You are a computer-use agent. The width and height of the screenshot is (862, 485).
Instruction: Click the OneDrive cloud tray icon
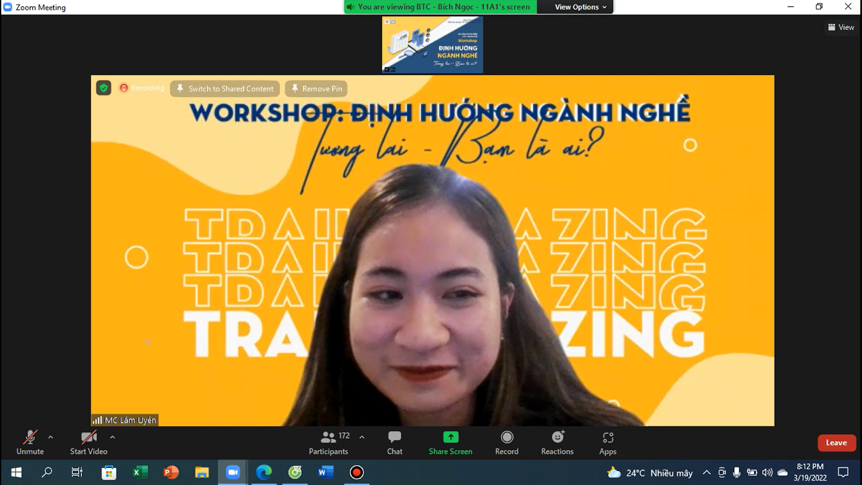[x=782, y=473]
